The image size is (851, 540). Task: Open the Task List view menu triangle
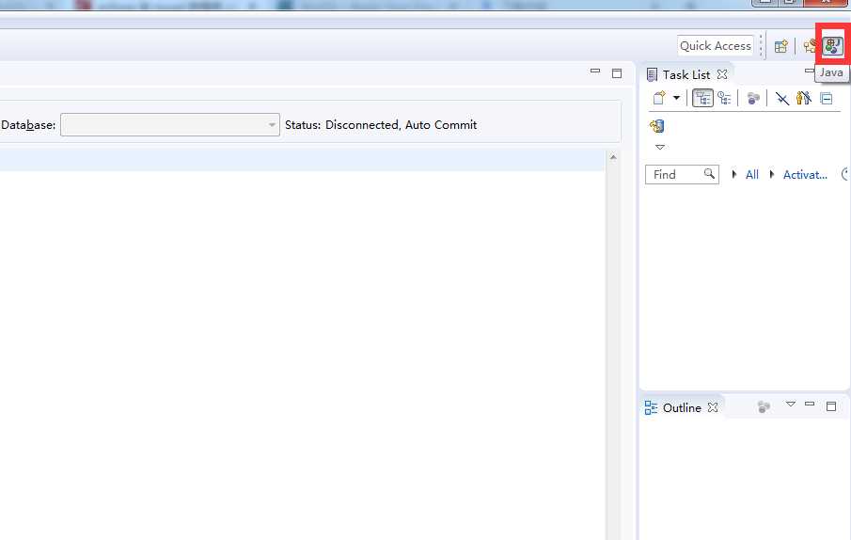(x=660, y=147)
